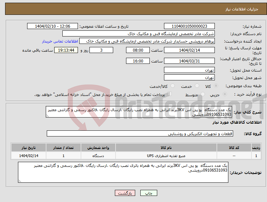The image size is (267, 202).
Task: Click the general need description textarea
Action: [139, 112]
